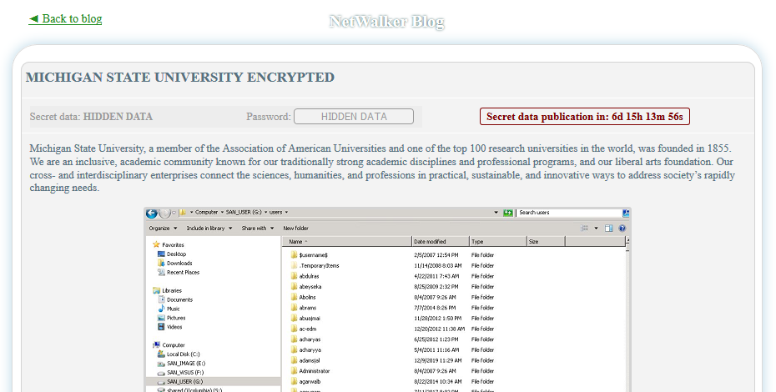Expand the Share with dropdown
The image size is (776, 392).
coord(257,228)
